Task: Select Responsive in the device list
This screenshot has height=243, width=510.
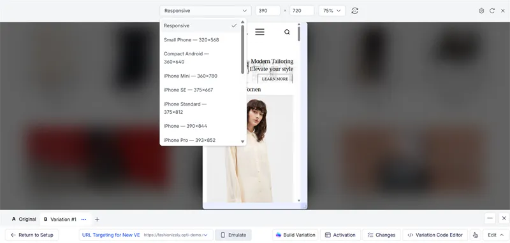Action: pos(201,25)
